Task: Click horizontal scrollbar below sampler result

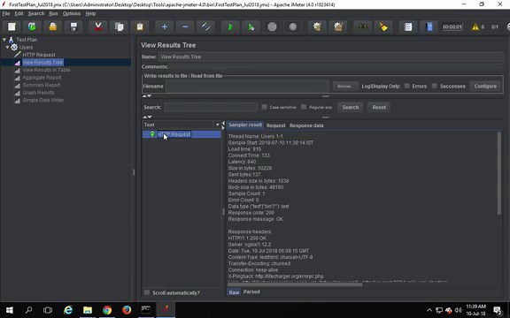Action: coord(295,284)
